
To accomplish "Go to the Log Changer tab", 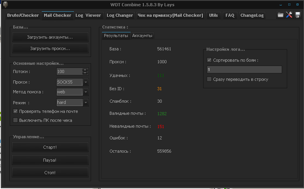I will click(x=120, y=15).
